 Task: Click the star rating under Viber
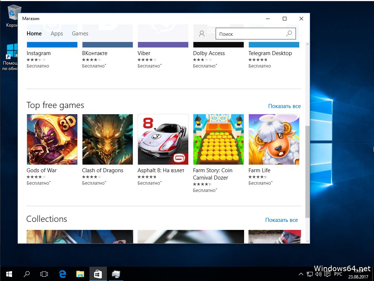147,59
